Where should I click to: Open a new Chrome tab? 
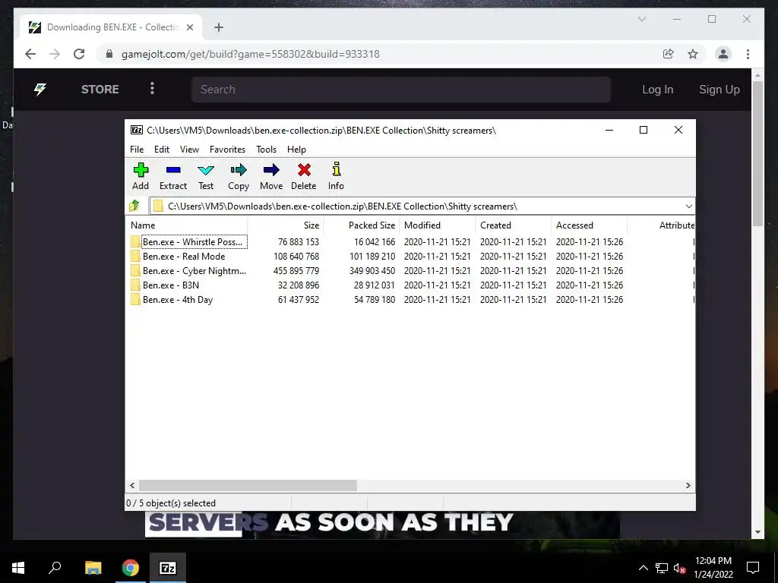[219, 27]
